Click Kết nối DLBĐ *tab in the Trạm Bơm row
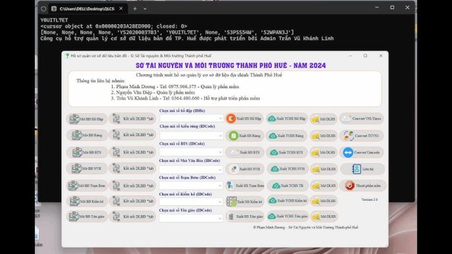 132,186
